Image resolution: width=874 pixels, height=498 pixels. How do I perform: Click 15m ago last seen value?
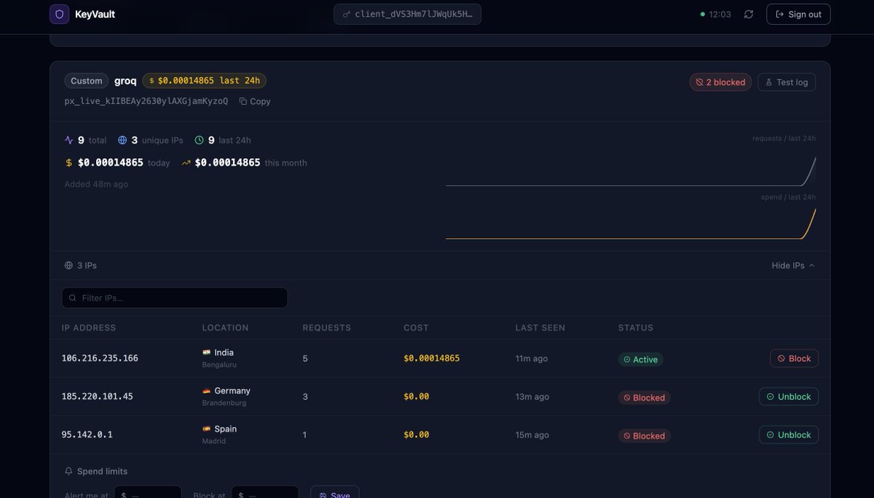532,435
